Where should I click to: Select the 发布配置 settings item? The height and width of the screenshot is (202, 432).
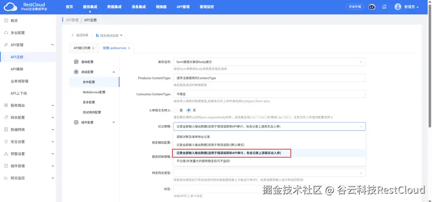tap(94, 82)
